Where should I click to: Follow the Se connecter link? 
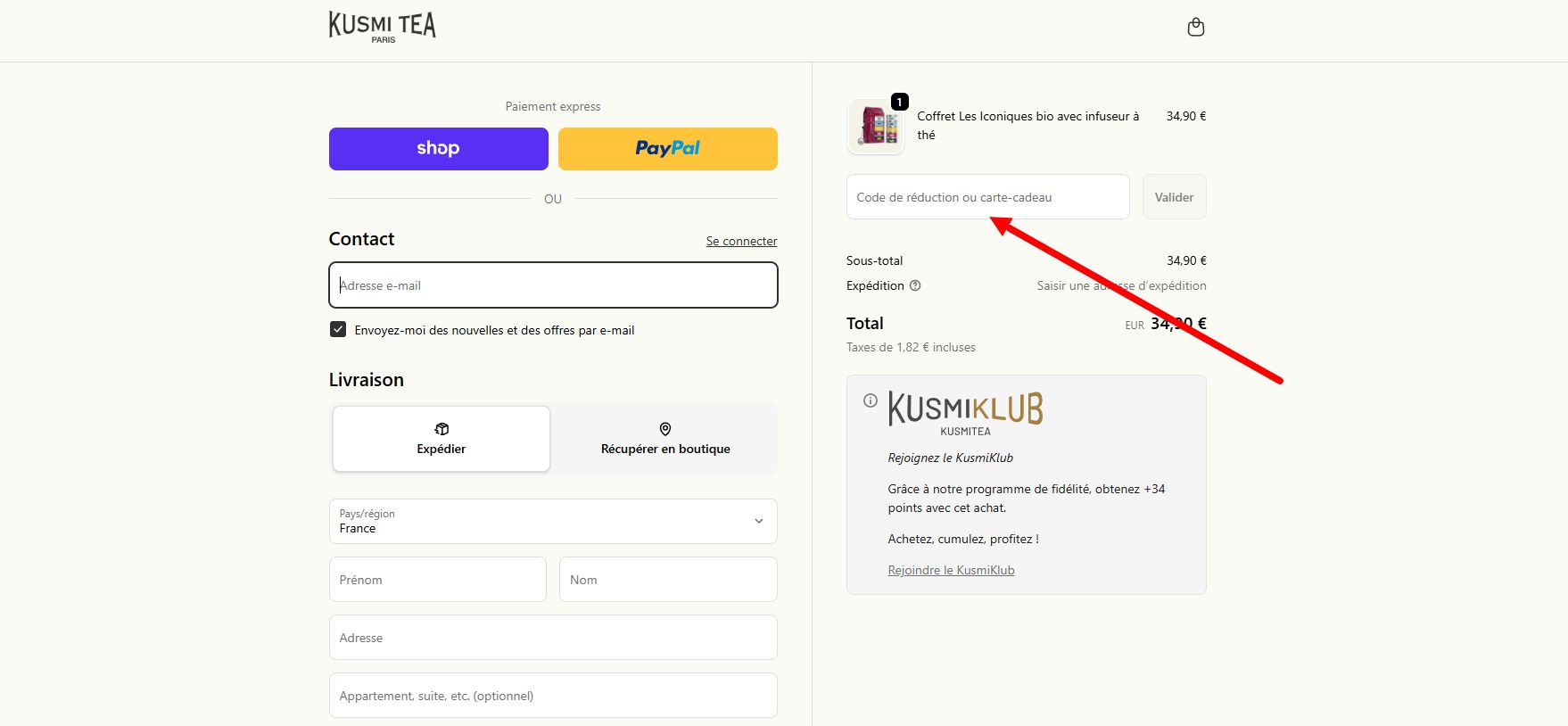click(741, 241)
